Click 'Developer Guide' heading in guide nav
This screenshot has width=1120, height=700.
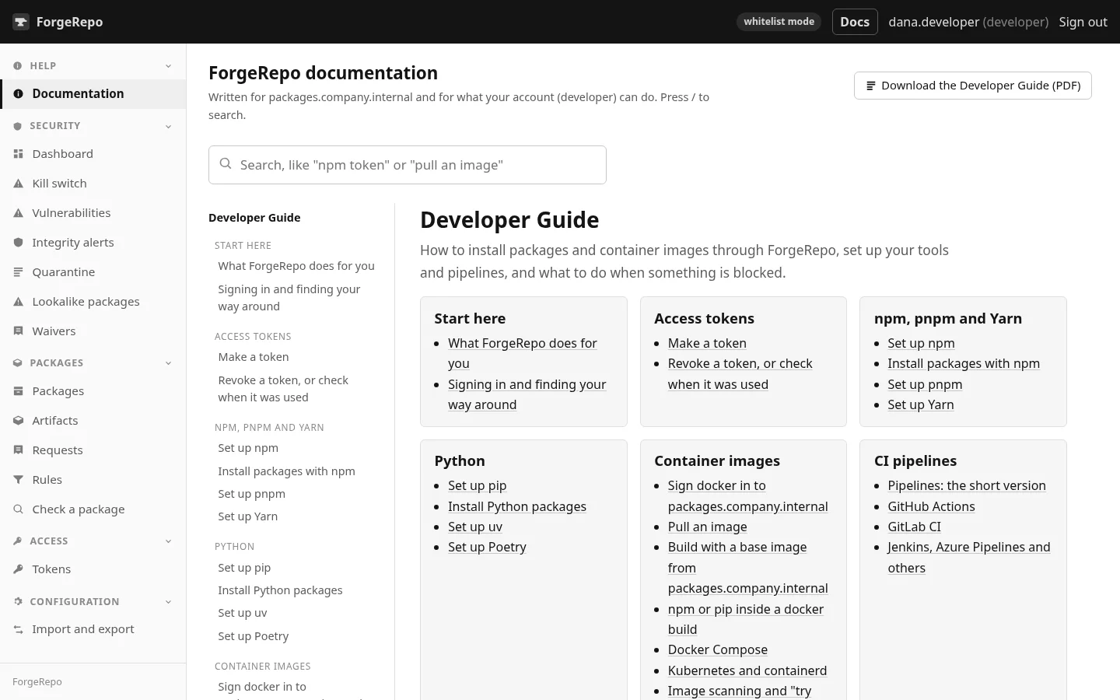coord(254,218)
